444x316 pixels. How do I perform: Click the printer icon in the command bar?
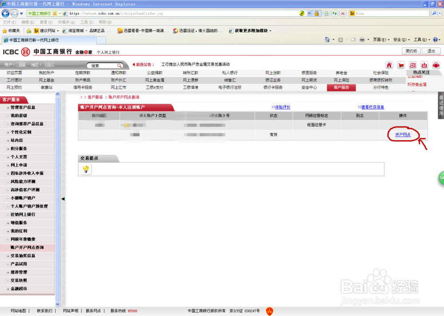362,39
